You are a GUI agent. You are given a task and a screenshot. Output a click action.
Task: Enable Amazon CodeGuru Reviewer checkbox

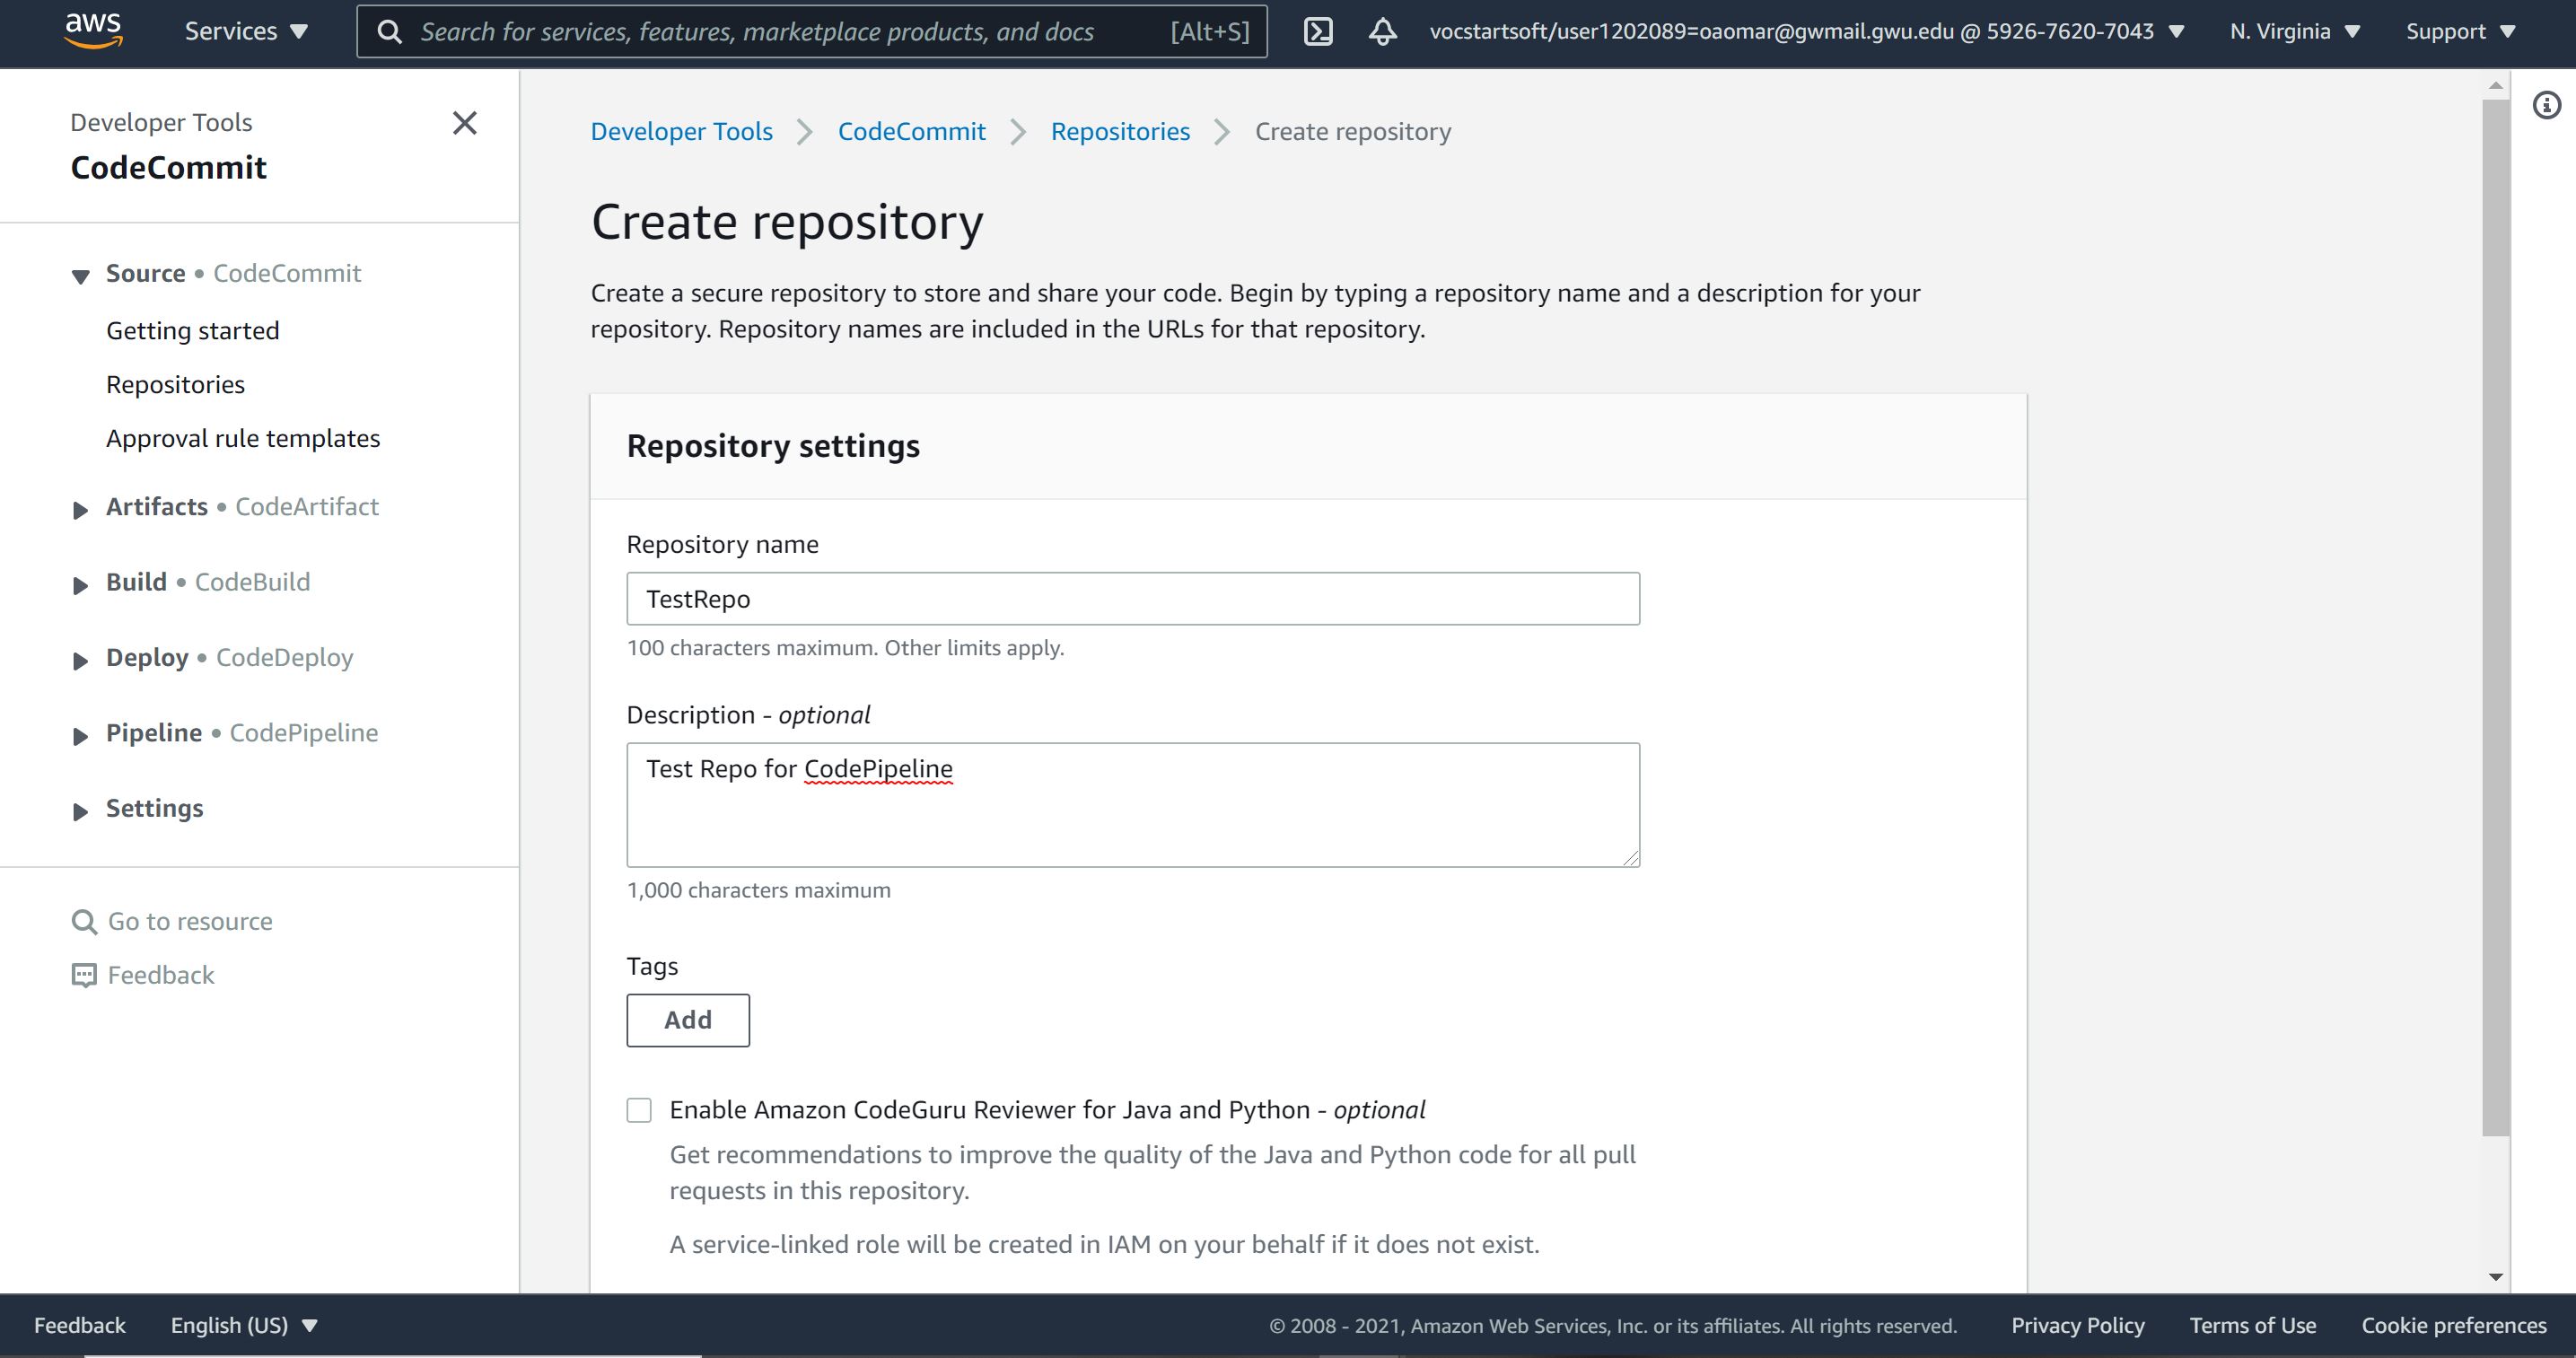(639, 1110)
